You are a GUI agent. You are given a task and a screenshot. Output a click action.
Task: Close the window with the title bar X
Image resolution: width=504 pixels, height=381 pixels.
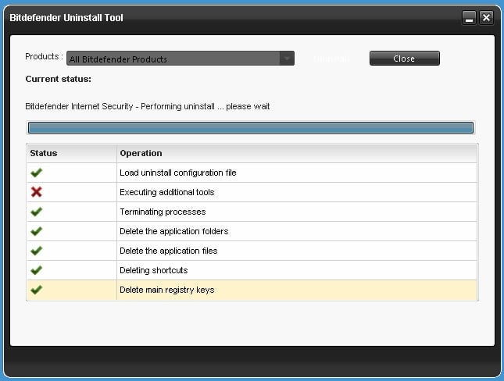pos(486,18)
